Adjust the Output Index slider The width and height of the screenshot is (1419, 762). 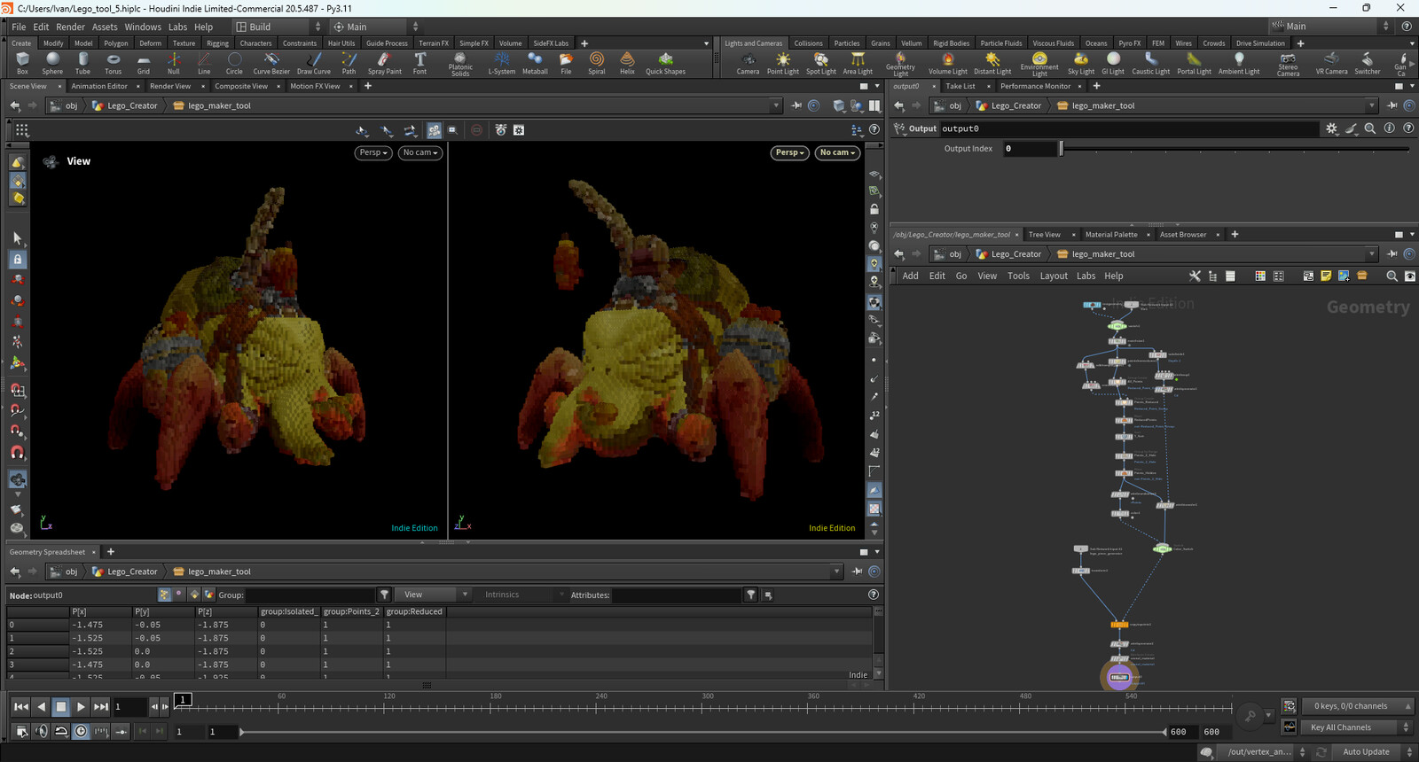click(x=1235, y=149)
